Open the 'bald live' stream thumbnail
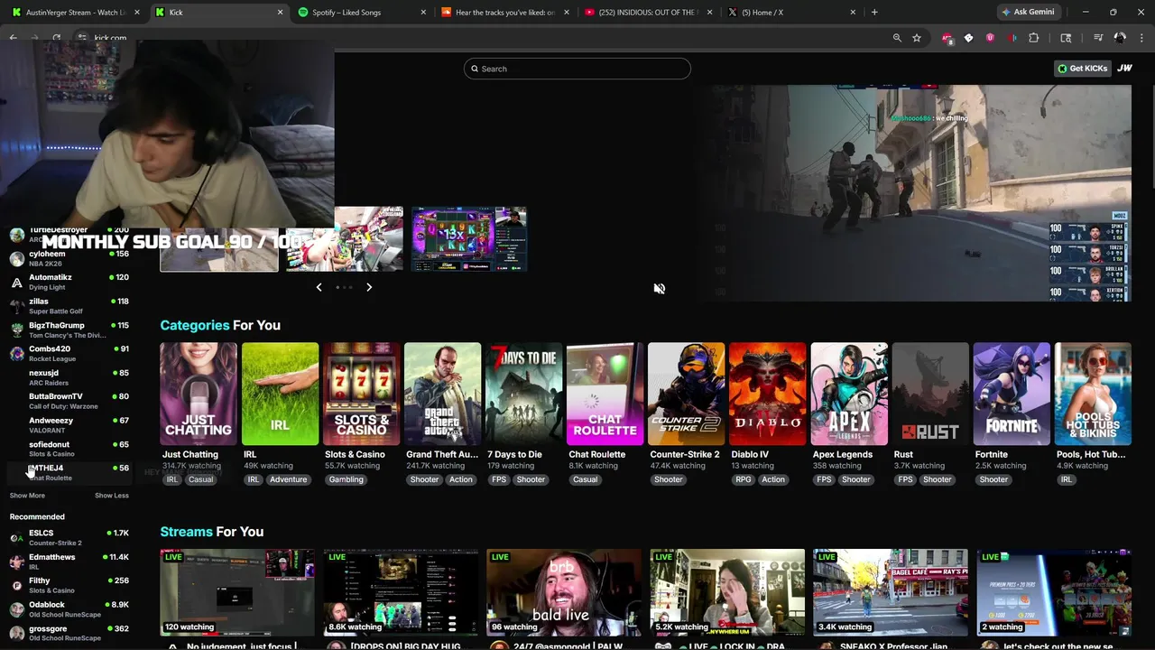The width and height of the screenshot is (1155, 650). 564,592
